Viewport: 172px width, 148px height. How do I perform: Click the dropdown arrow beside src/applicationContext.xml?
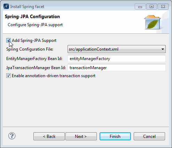[163, 49]
